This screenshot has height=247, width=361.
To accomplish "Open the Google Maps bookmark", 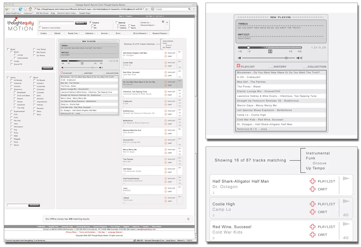I will [85, 13].
